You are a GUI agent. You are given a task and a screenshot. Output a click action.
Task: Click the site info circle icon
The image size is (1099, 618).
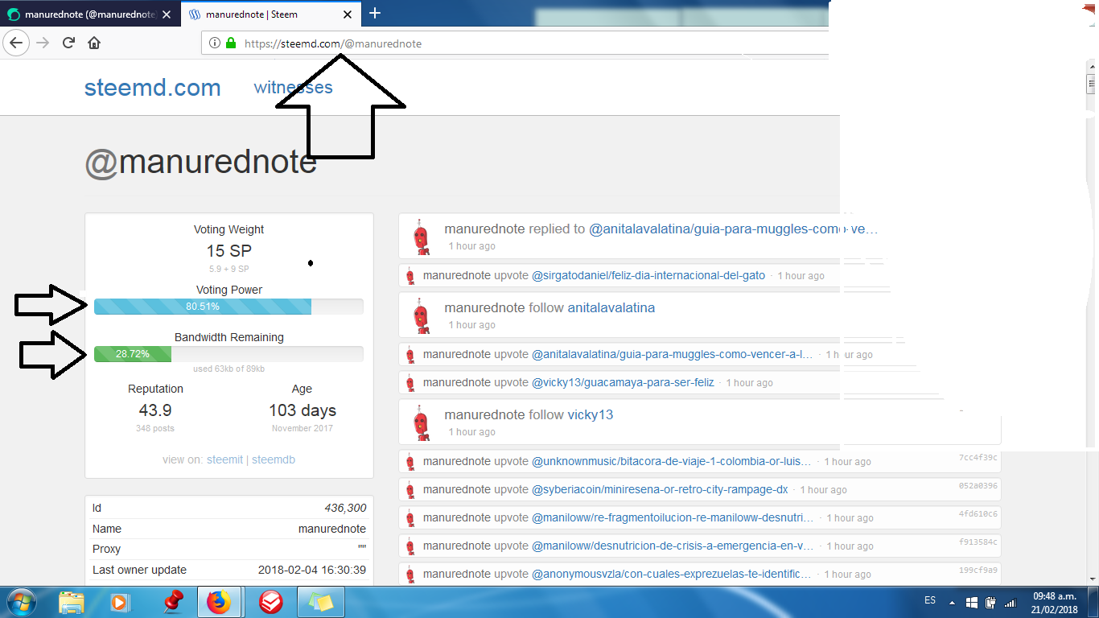215,43
